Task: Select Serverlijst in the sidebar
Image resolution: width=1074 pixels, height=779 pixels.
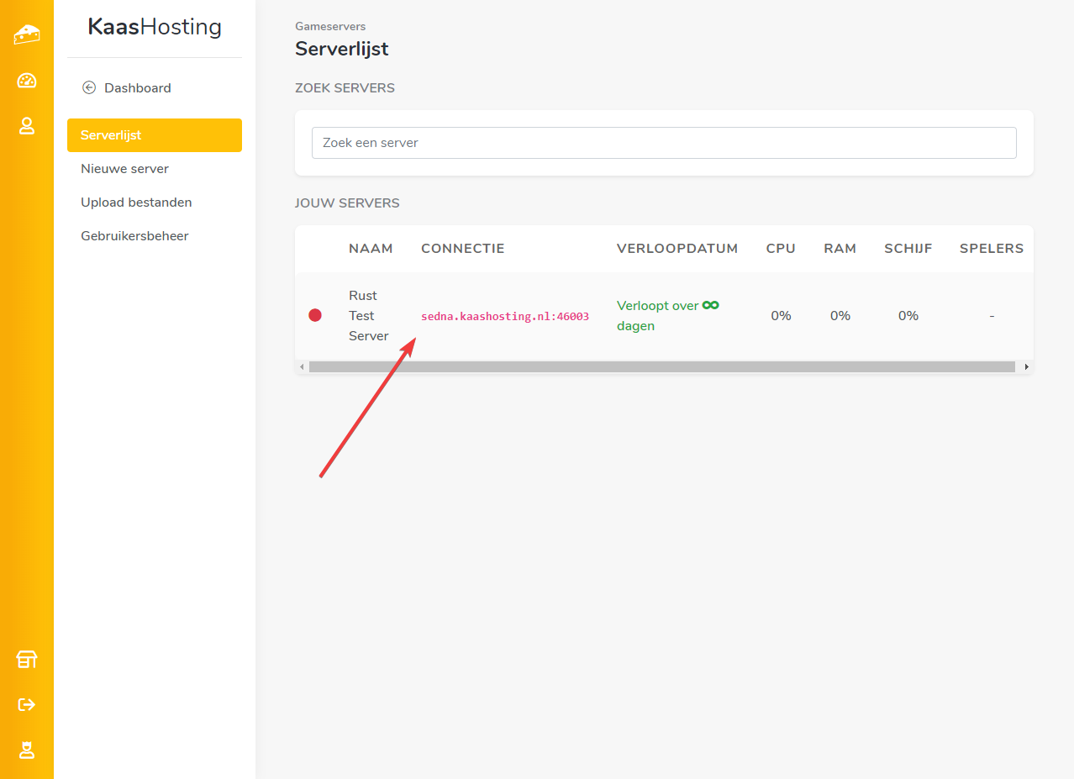Action: [x=154, y=135]
